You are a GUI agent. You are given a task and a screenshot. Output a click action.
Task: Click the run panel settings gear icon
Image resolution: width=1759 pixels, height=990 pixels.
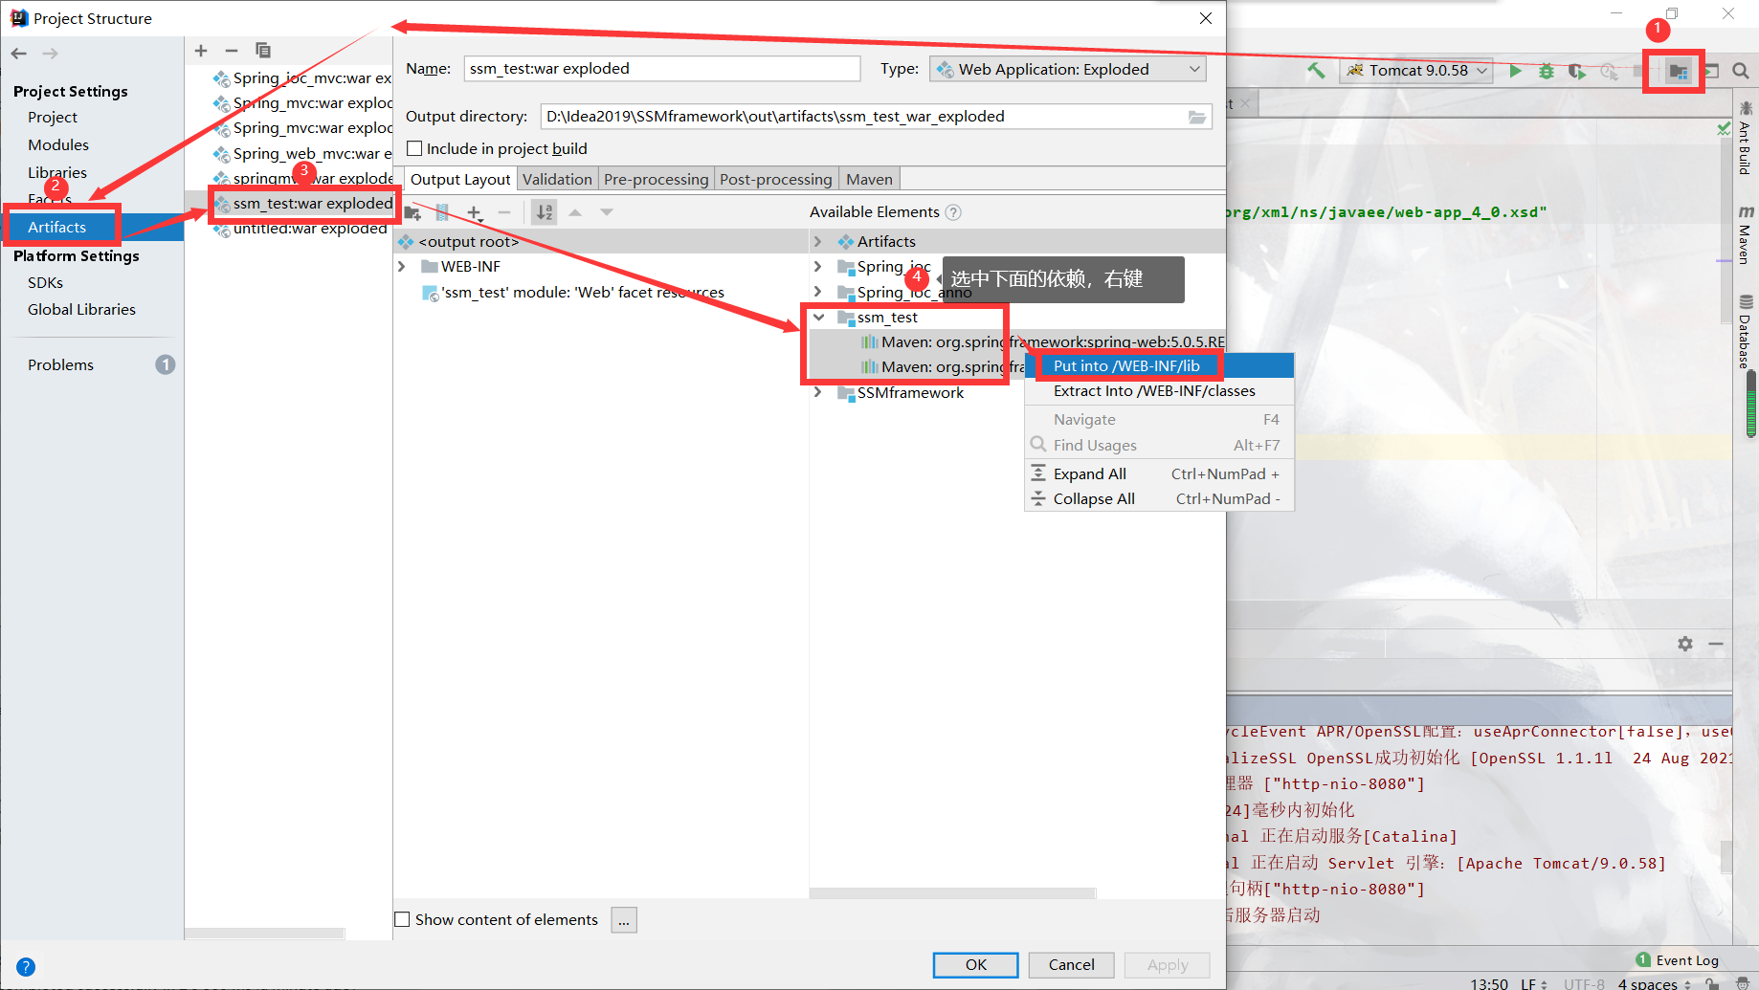pyautogui.click(x=1685, y=644)
